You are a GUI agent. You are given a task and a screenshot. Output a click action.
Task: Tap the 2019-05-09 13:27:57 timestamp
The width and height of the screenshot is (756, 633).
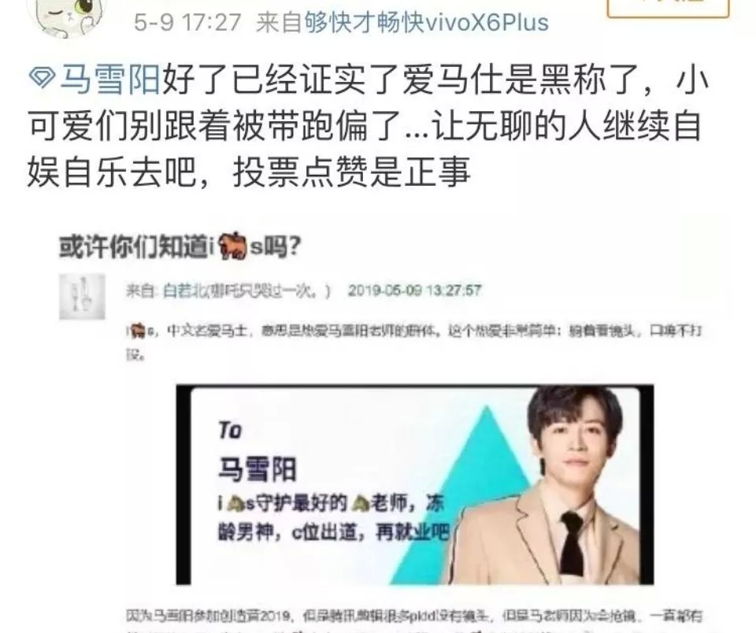point(415,291)
